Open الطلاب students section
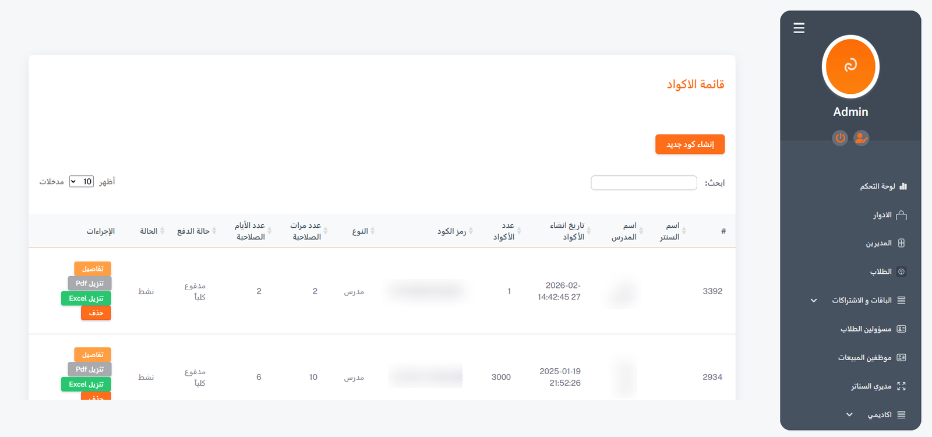The height and width of the screenshot is (437, 932). click(x=884, y=272)
